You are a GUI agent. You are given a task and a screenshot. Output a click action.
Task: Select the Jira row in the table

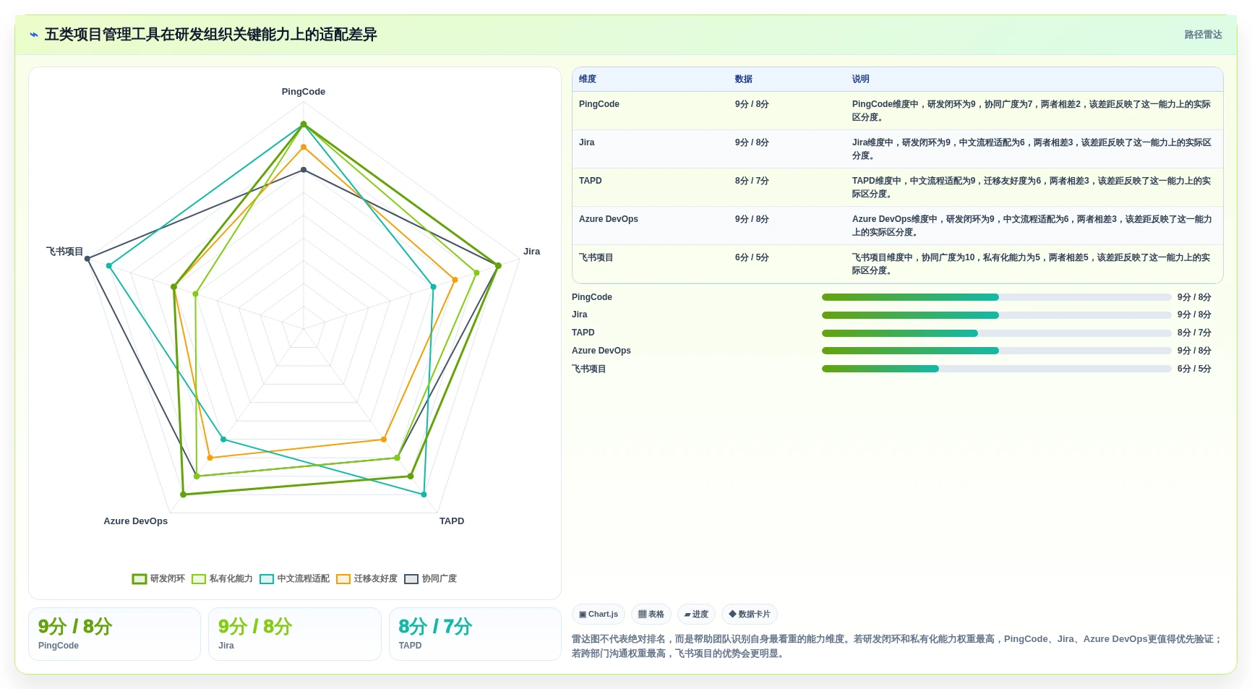click(x=898, y=149)
